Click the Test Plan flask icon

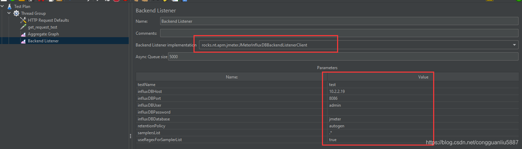[x=10, y=7]
